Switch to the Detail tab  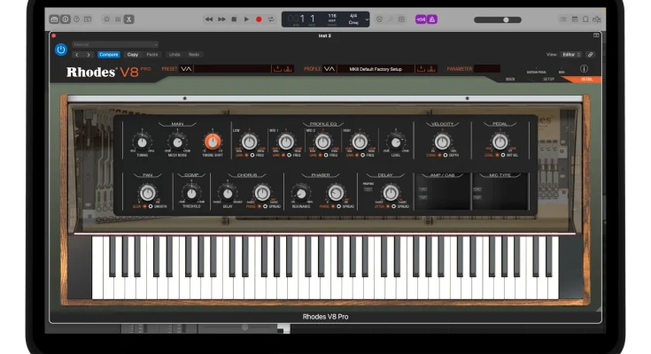pyautogui.click(x=587, y=79)
